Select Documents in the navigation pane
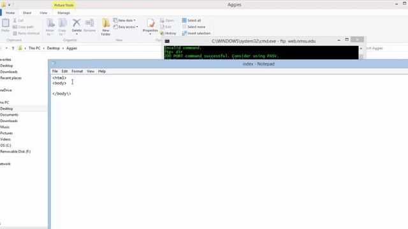The width and height of the screenshot is (408, 229). [9, 114]
